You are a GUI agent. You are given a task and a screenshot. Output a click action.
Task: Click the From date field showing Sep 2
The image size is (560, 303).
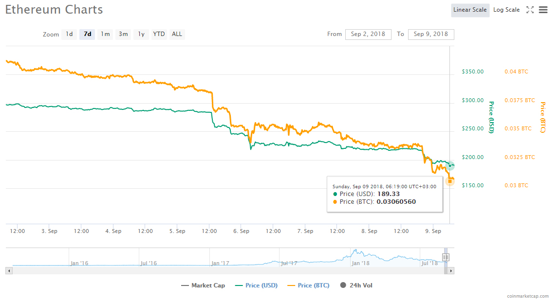pyautogui.click(x=368, y=34)
